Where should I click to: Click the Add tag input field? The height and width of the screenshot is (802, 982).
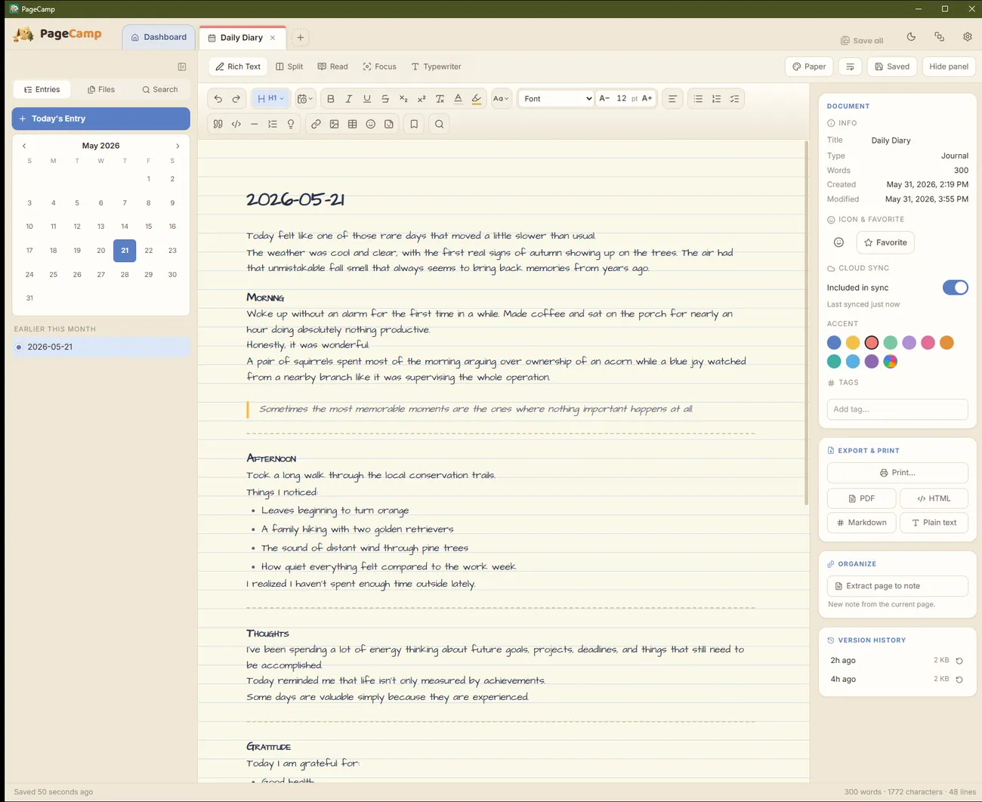(x=897, y=409)
